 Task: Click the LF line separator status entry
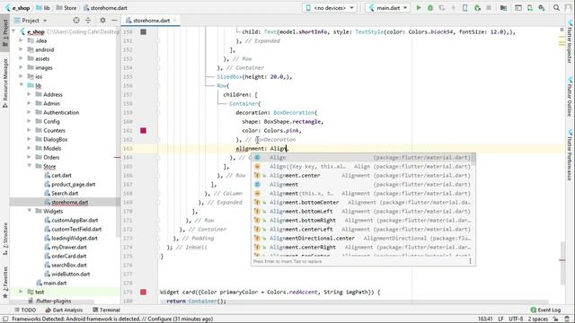click(500, 319)
